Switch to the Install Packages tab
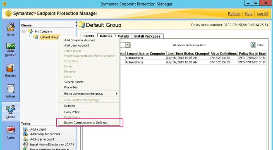 pyautogui.click(x=148, y=36)
